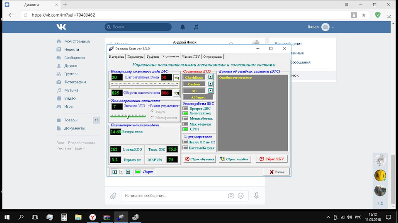Toggle the AC control button
Image resolution: width=398 pixels, height=223 pixels.
click(211, 90)
